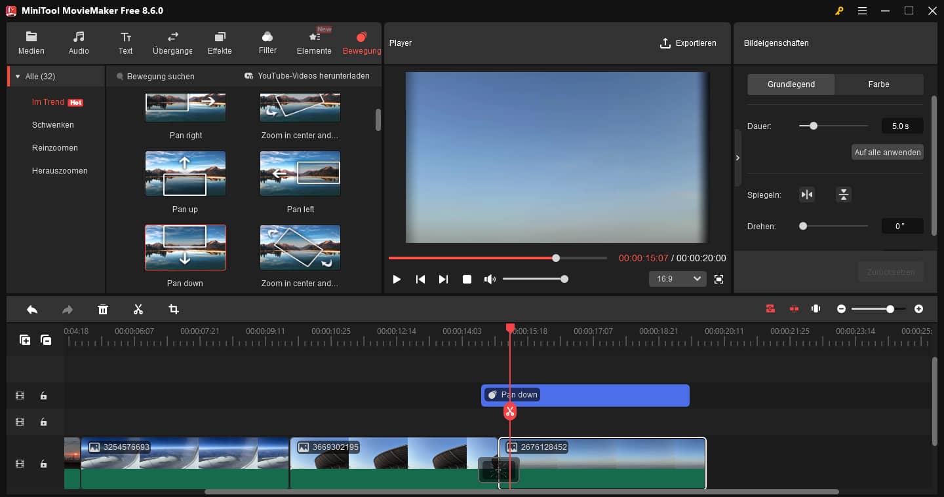944x497 pixels.
Task: Click Auf alle anwenden button
Action: 888,152
